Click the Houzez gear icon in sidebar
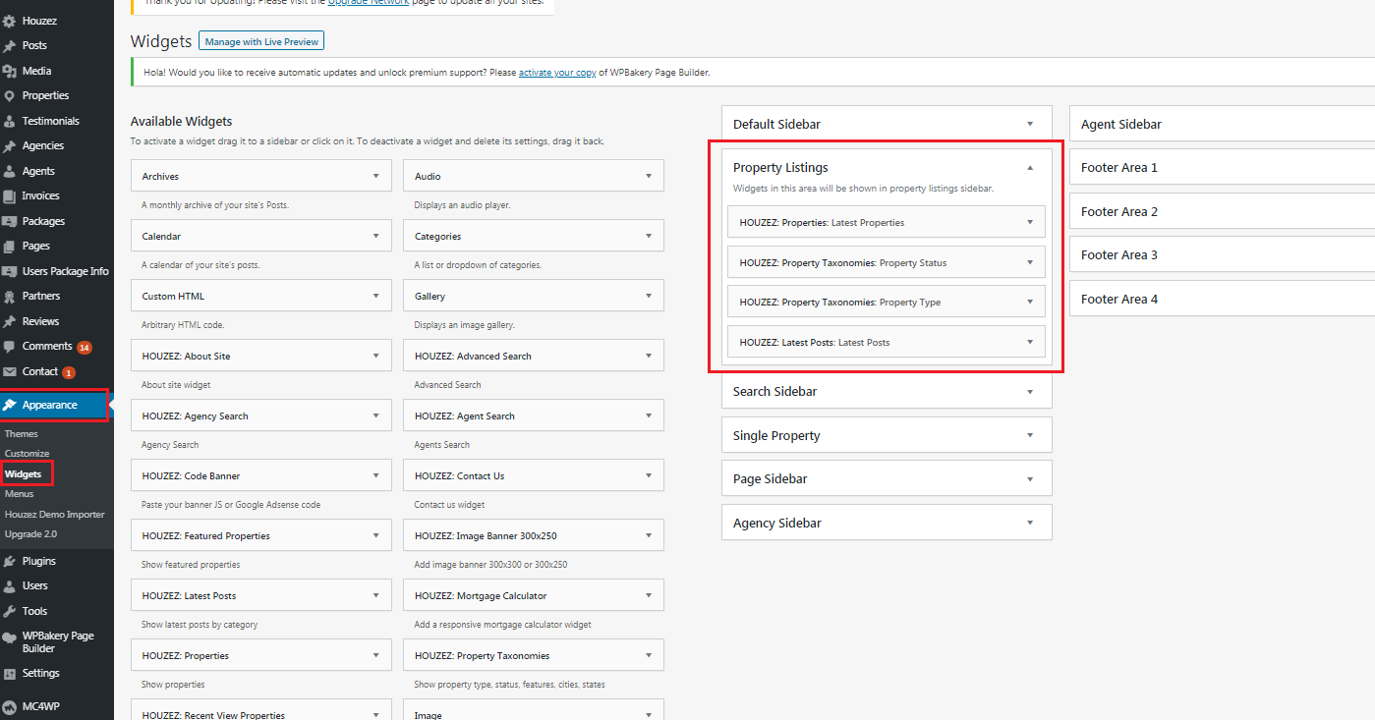1375x720 pixels. 9,21
